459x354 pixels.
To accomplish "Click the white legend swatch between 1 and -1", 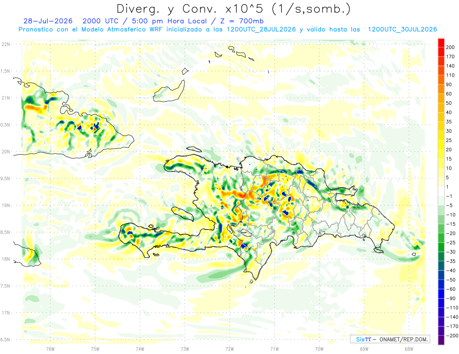I will tap(441, 191).
